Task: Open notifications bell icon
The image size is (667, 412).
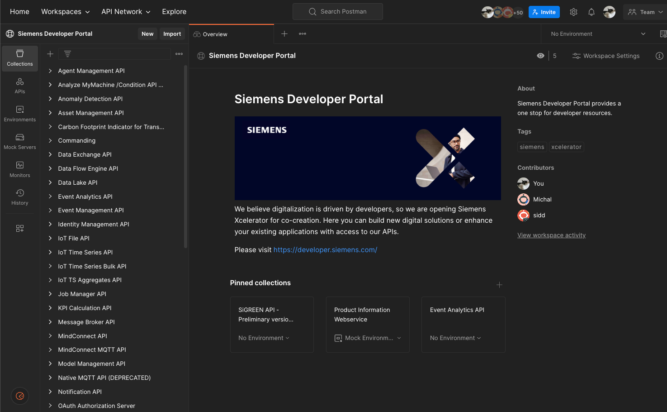Action: 591,12
